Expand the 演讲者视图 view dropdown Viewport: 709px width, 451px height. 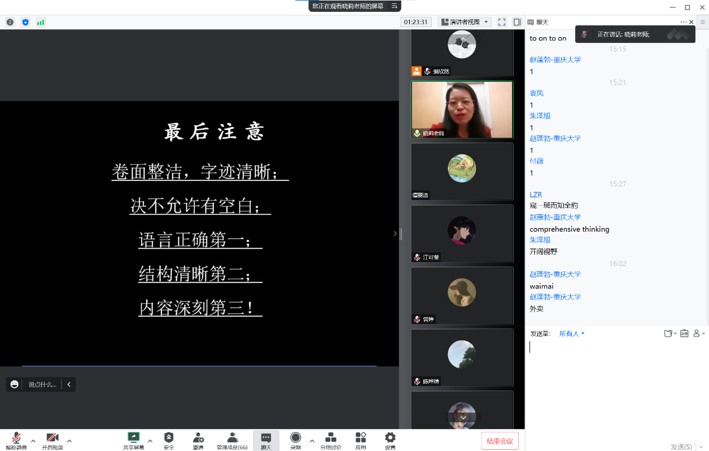(464, 22)
